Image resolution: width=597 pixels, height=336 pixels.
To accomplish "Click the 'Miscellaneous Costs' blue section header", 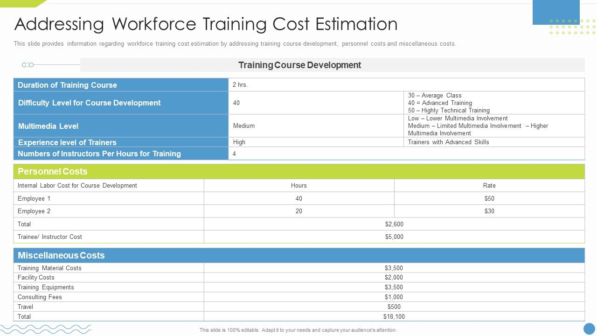I will 299,255.
